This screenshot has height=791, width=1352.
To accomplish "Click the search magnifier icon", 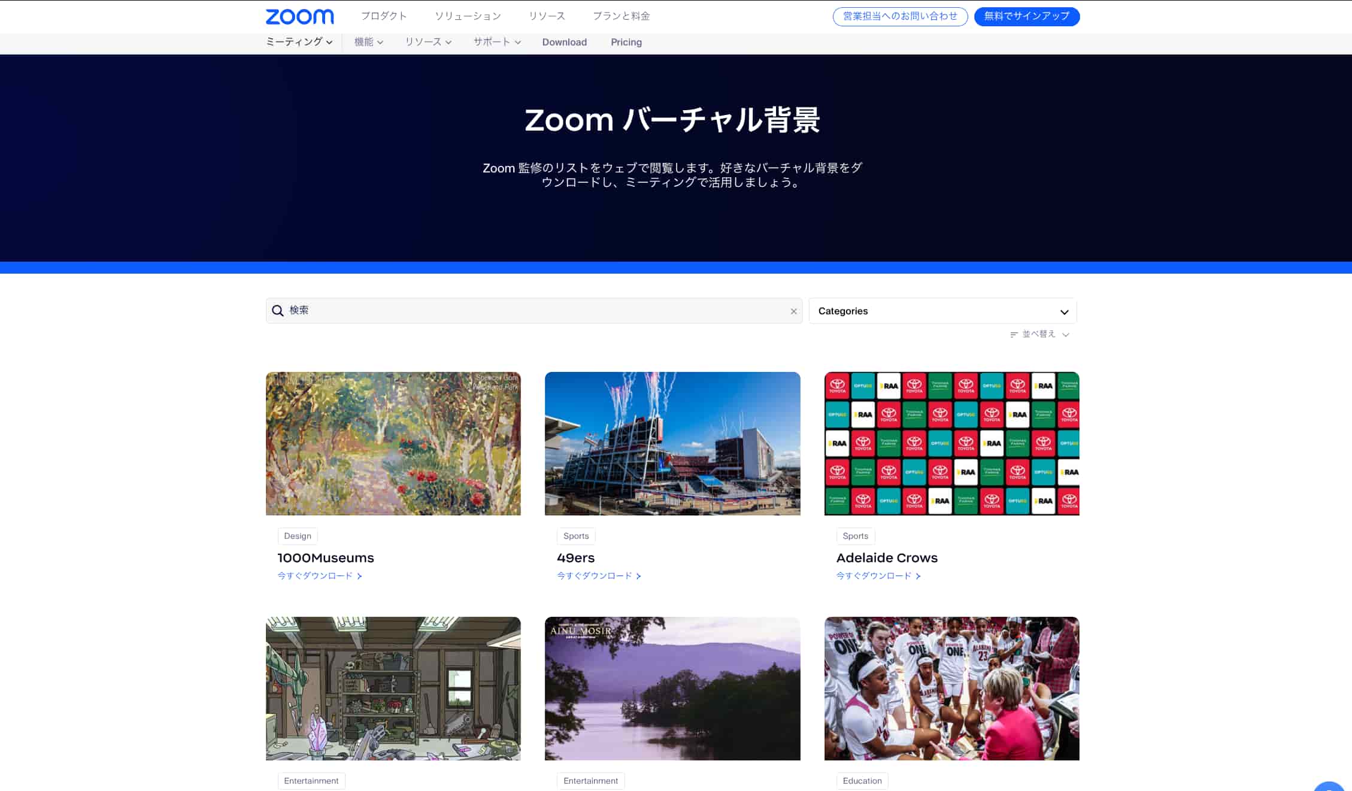I will (278, 311).
